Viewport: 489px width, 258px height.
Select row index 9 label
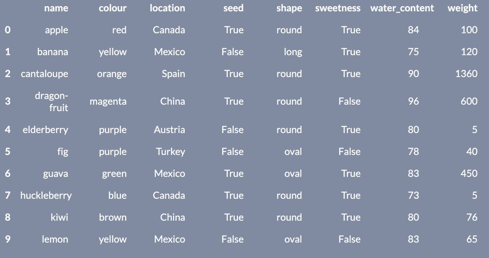coord(8,239)
